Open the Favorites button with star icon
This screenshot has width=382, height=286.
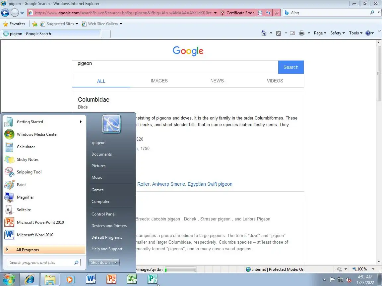tap(14, 24)
